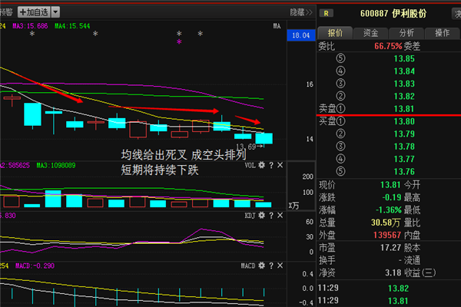Click the 600887 伊利股份 stock title

tap(392, 13)
